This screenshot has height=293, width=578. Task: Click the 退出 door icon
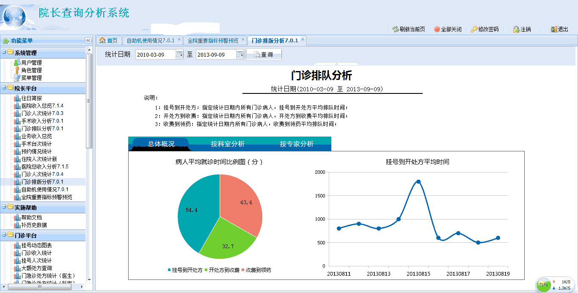[x=554, y=29]
